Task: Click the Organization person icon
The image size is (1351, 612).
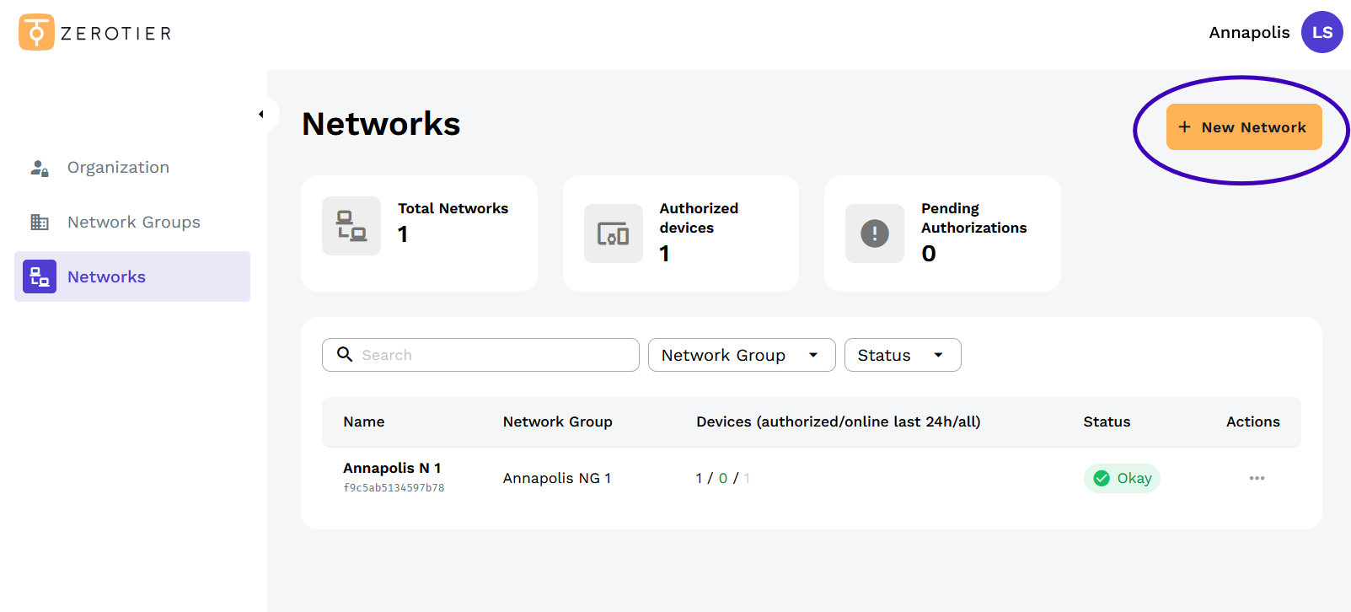Action: point(40,168)
